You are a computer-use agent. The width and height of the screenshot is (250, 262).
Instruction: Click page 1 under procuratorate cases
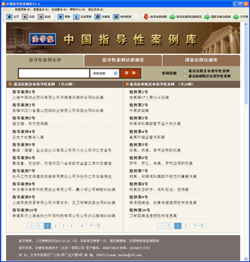[x=178, y=226]
